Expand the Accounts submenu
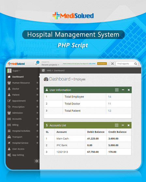This screenshot has width=146, height=182. [37, 119]
